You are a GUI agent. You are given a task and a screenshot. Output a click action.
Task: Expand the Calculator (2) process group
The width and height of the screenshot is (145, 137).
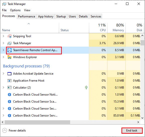tap(4, 88)
